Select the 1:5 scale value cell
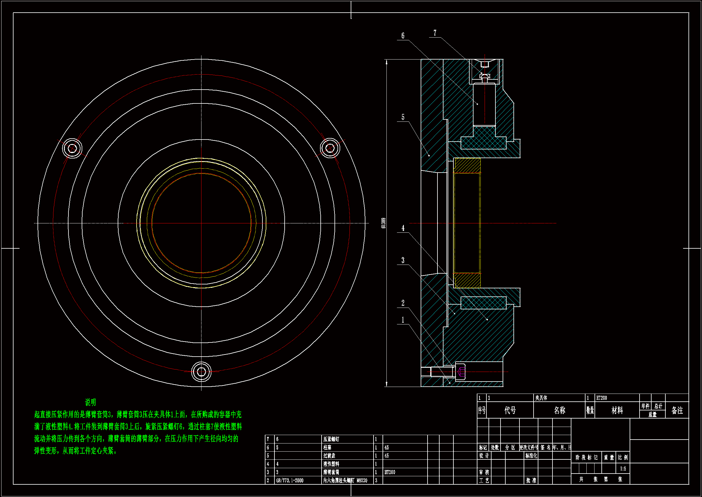The width and height of the screenshot is (702, 497). (623, 469)
